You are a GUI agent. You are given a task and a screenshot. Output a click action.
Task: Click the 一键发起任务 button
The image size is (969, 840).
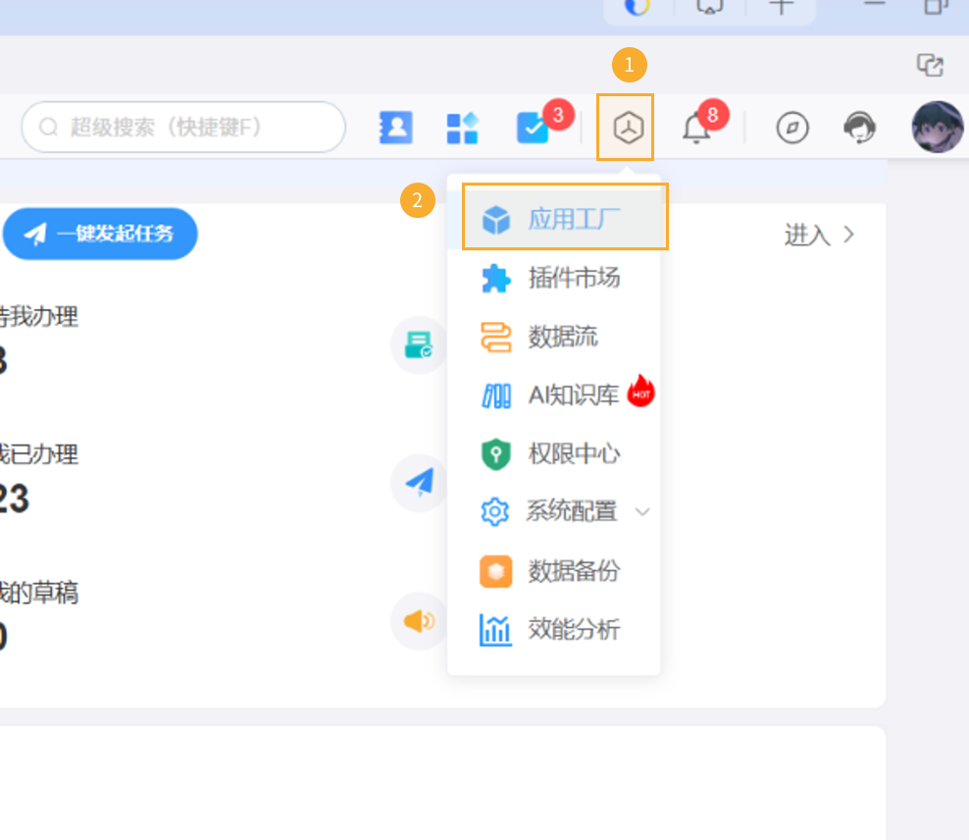point(100,234)
